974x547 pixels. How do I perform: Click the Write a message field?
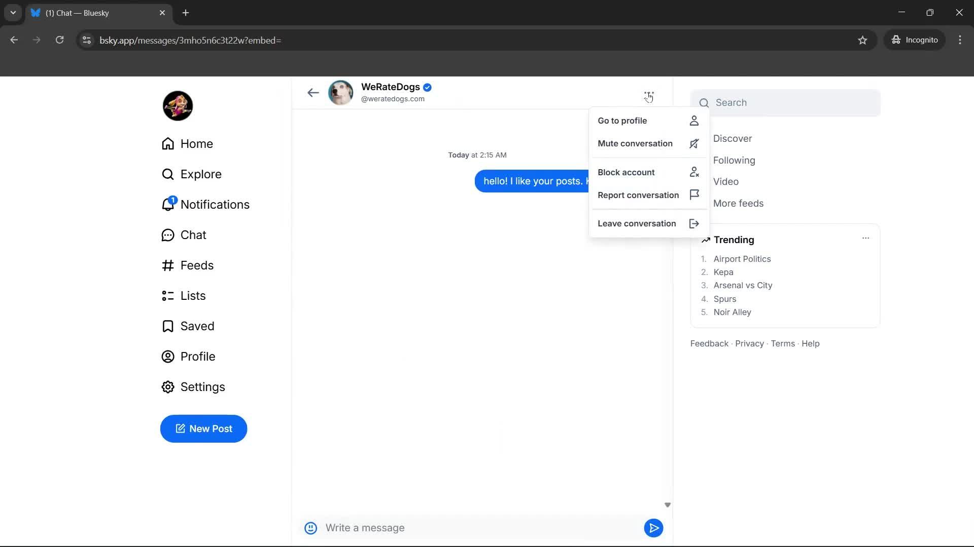point(477,528)
